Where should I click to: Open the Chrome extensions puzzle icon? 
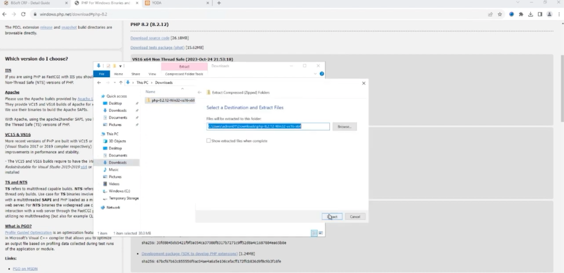click(521, 14)
